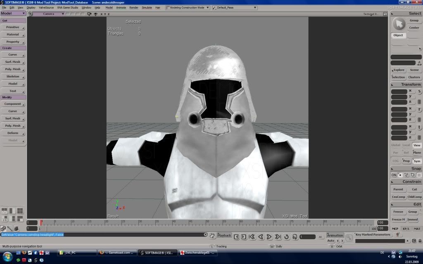This screenshot has height=264, width=423.
Task: Toggle Sym symmetry mode
Action: [417, 161]
